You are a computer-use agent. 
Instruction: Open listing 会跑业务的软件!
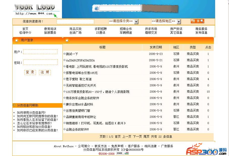(x=77, y=129)
